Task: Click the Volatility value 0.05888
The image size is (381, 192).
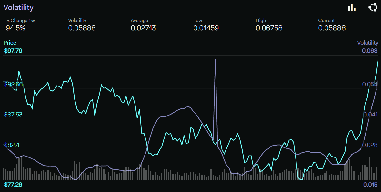Action: [82, 28]
